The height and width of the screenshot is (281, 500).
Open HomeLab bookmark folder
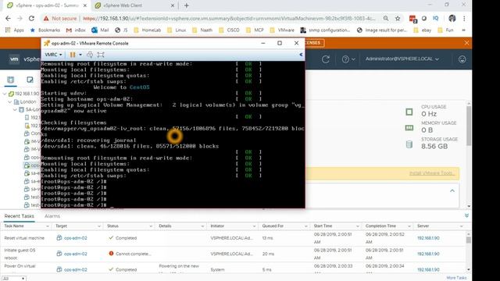tap(148, 30)
